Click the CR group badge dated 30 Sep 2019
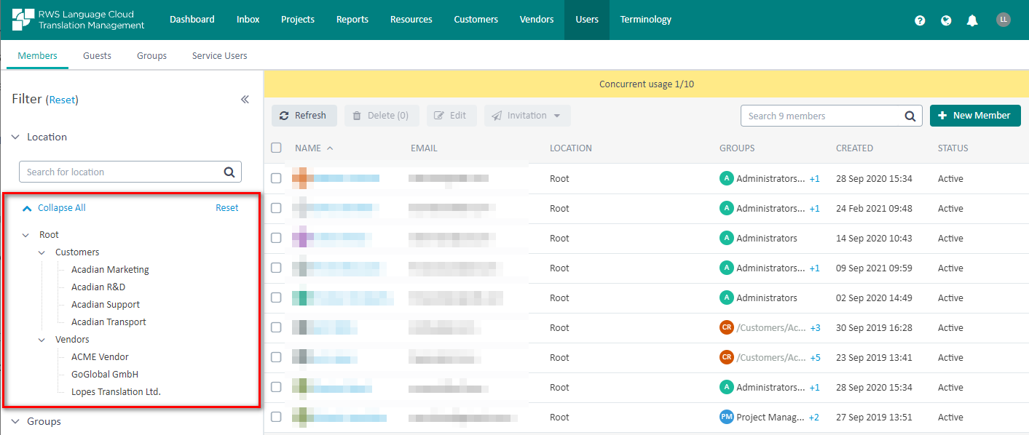1029x435 pixels. (x=726, y=327)
